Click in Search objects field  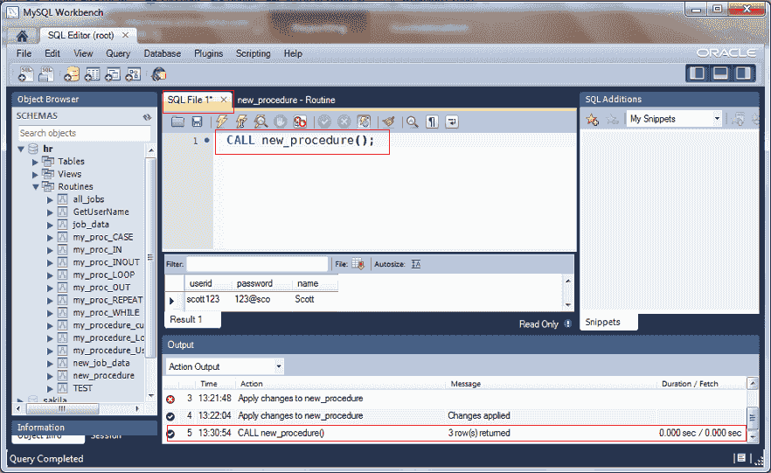click(84, 133)
